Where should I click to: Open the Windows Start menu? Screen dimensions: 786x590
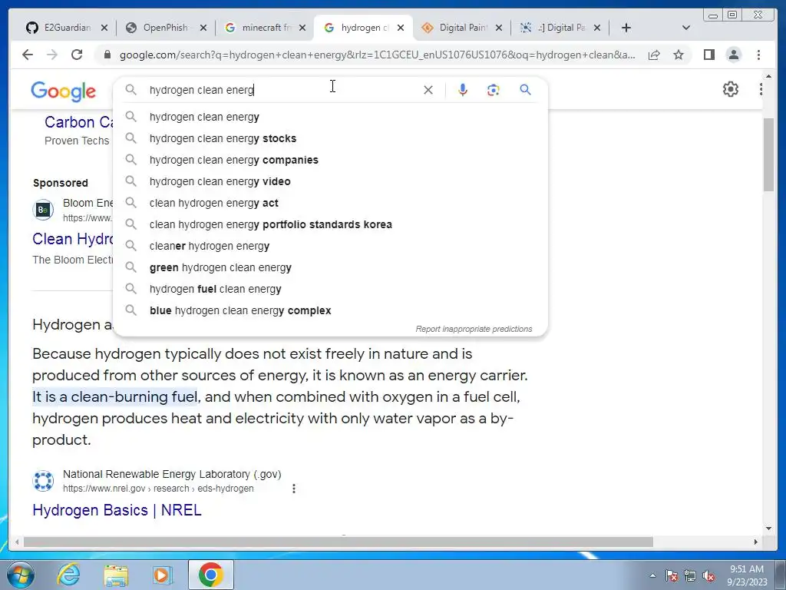20,575
